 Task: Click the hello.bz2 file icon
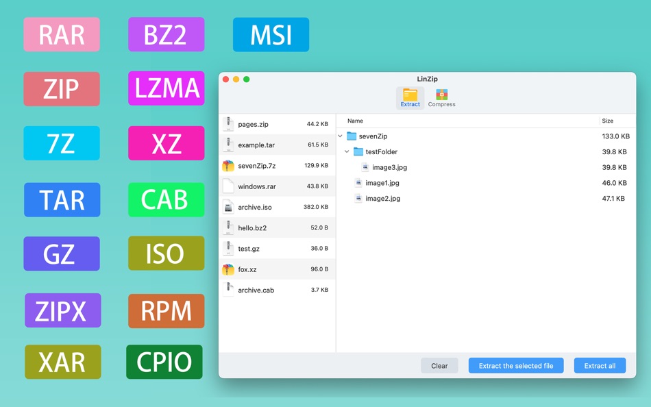(x=228, y=227)
